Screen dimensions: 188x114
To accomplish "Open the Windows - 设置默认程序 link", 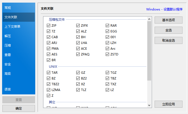I will (x=164, y=9).
